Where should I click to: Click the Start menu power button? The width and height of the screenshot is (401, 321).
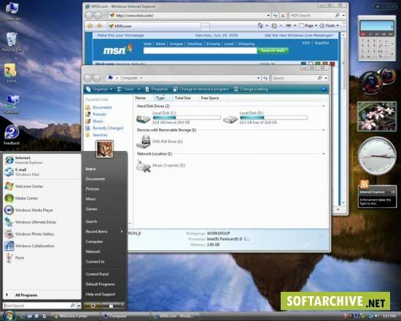93,306
